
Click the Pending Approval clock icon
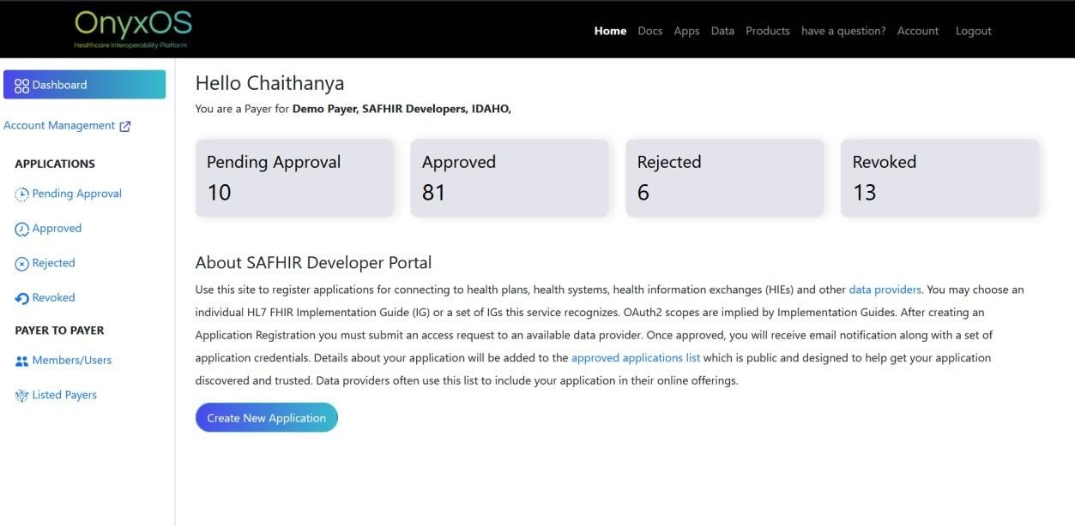click(22, 194)
